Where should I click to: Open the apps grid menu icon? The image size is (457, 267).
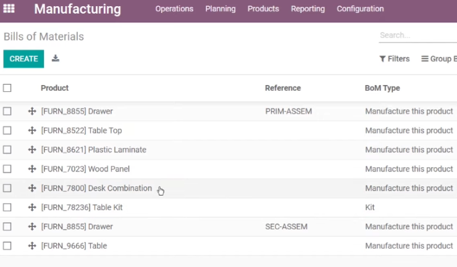(9, 9)
